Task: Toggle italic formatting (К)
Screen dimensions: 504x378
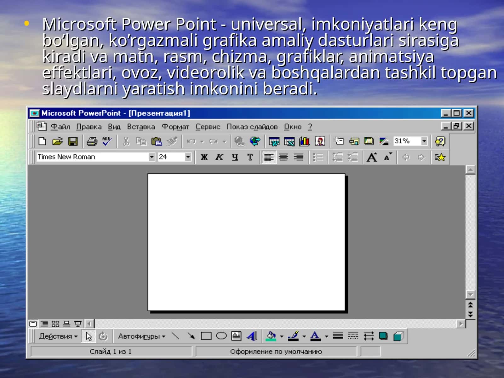Action: 219,157
